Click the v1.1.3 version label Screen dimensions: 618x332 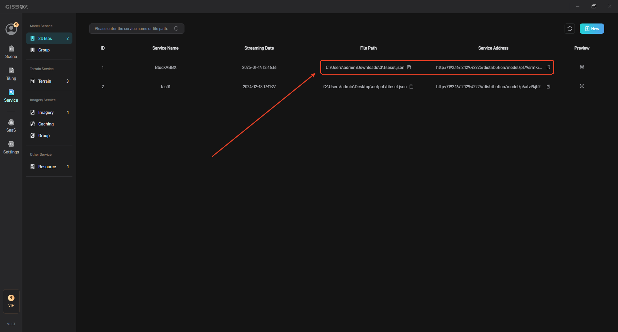click(11, 324)
